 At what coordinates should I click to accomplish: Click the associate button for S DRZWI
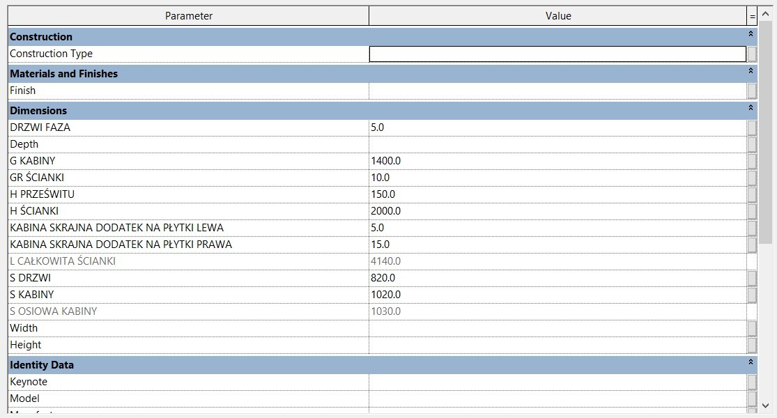(752, 278)
